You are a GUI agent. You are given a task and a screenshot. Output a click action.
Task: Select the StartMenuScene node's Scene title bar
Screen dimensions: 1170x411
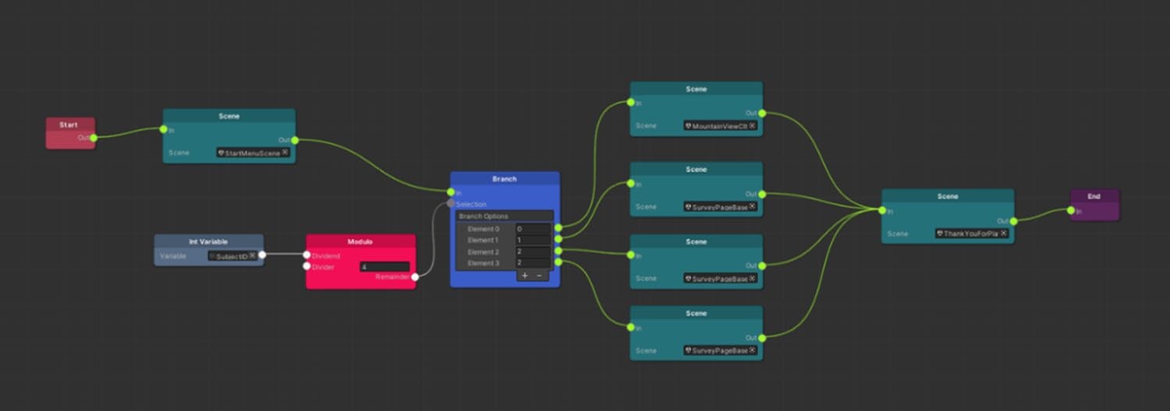229,116
